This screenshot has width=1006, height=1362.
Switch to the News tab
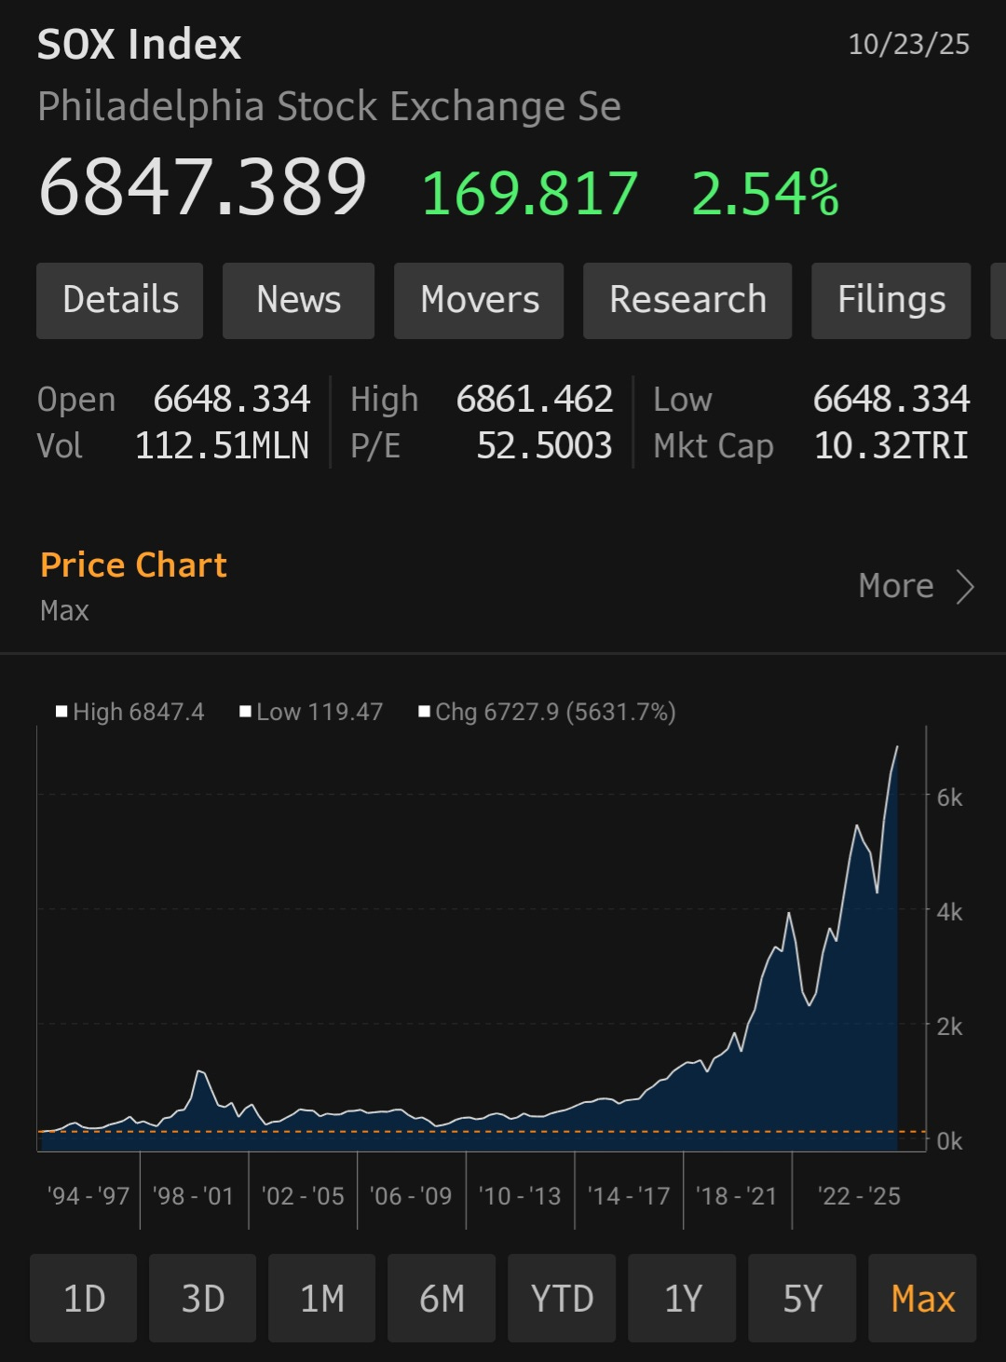[x=298, y=300]
